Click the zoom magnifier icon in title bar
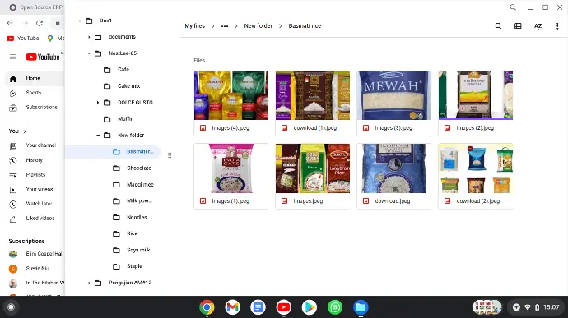The image size is (568, 318). 513,7
